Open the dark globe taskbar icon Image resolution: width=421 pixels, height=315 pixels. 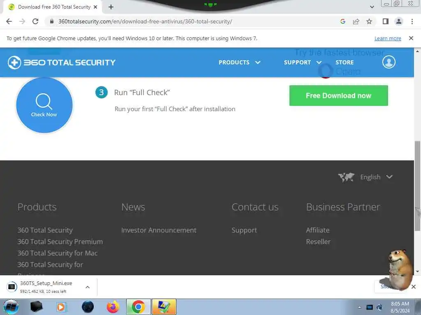pyautogui.click(x=88, y=307)
